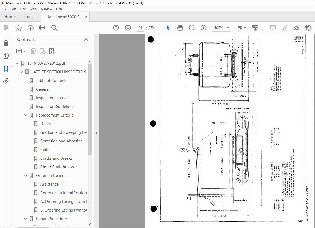Open the page thumbnails panel icon
The height and width of the screenshot is (228, 315).
tap(6, 56)
